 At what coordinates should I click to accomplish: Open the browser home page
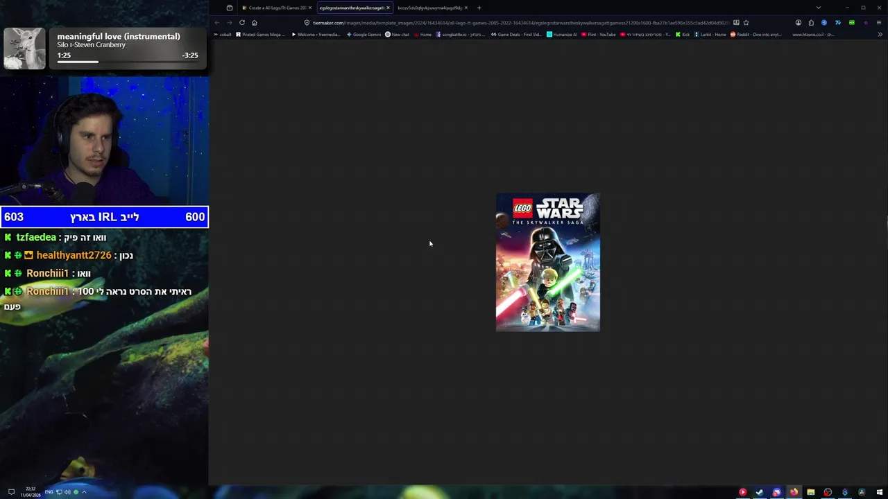tap(254, 22)
